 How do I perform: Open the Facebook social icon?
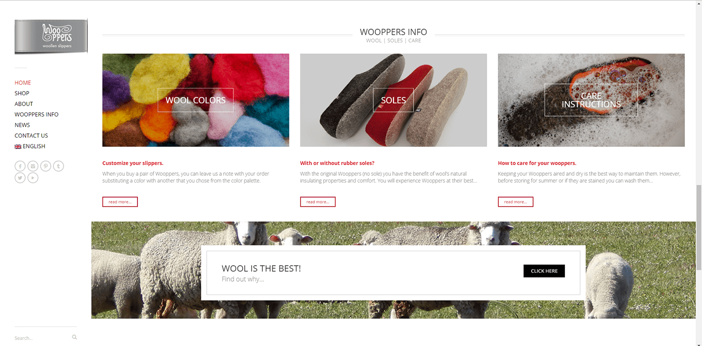(20, 166)
